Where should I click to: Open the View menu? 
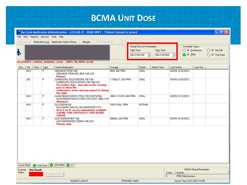[26, 37]
